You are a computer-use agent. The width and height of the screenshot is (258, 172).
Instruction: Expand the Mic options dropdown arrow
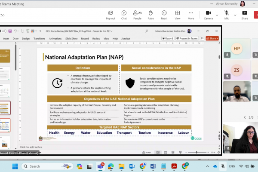coord(235,14)
